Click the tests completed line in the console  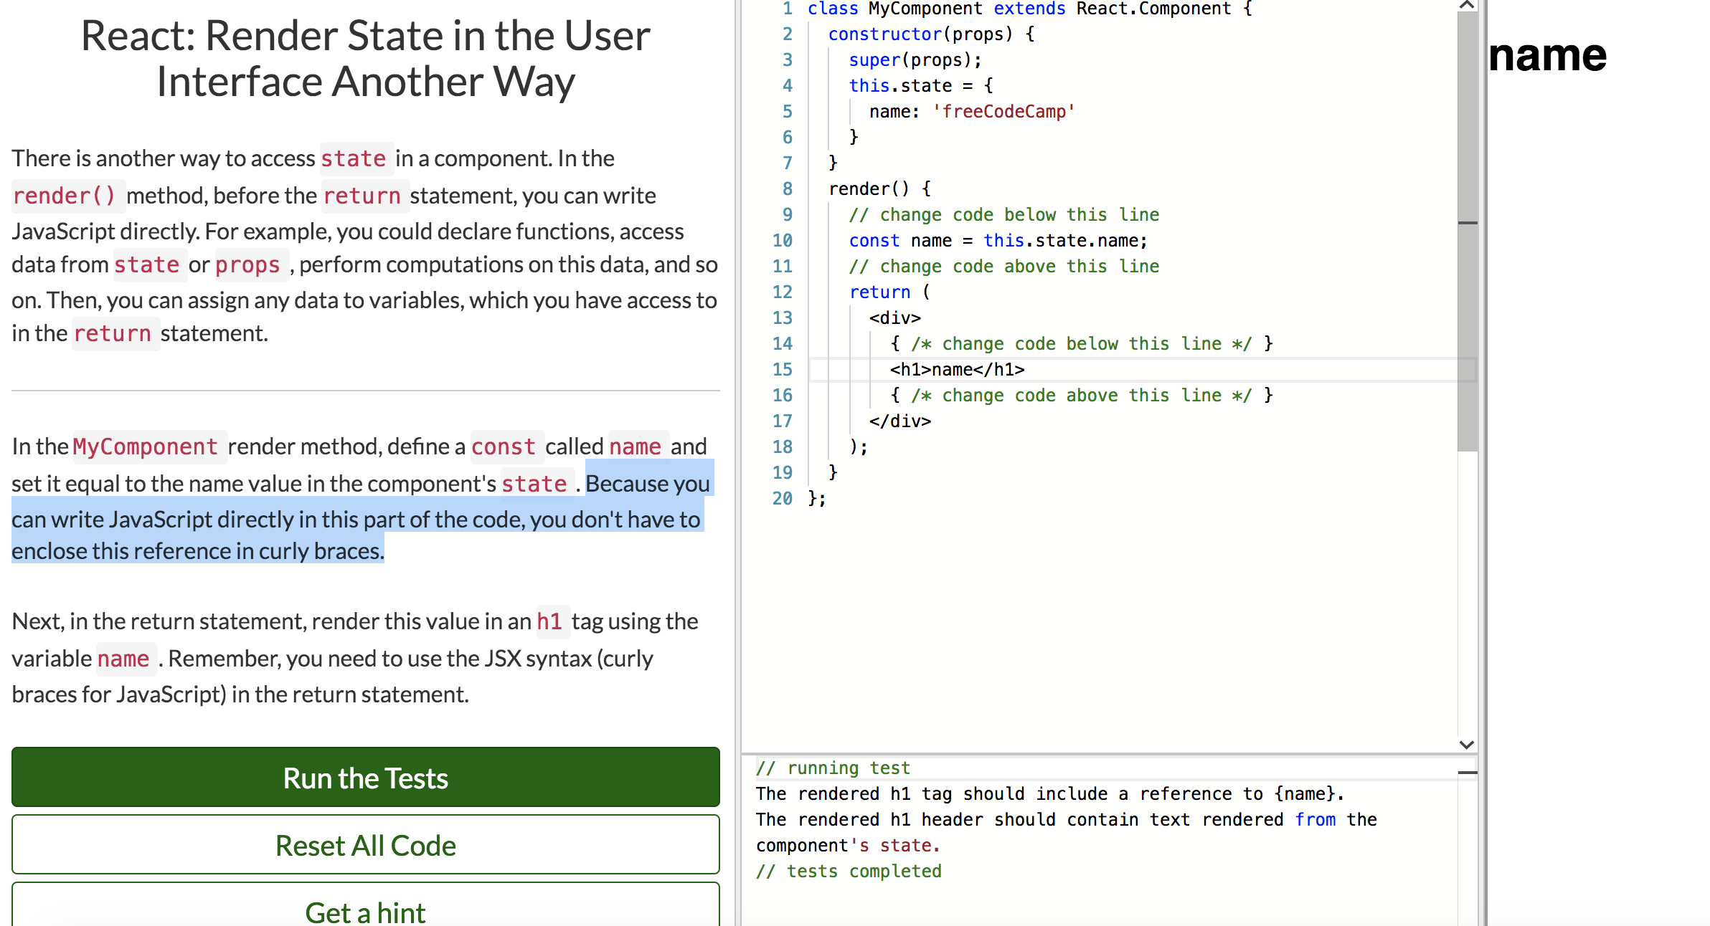click(x=849, y=871)
